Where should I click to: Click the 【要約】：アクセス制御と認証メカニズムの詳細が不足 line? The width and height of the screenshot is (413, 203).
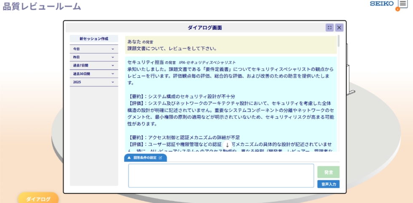pyautogui.click(x=184, y=137)
